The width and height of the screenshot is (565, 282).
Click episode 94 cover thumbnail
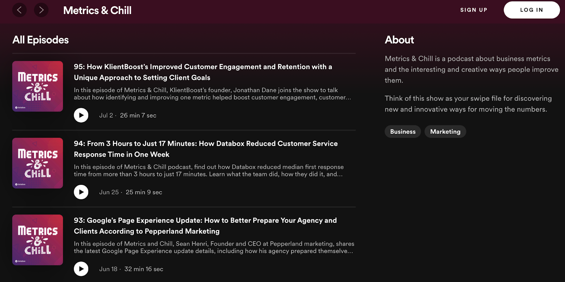pos(38,163)
